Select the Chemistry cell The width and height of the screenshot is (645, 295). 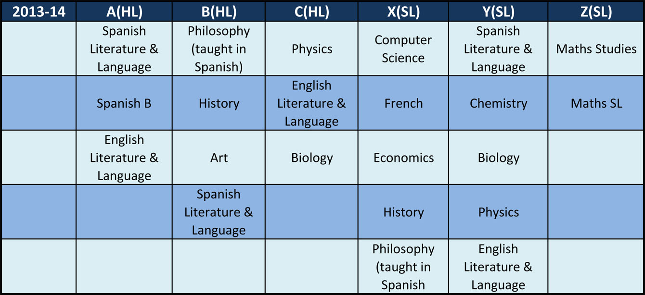coord(498,103)
